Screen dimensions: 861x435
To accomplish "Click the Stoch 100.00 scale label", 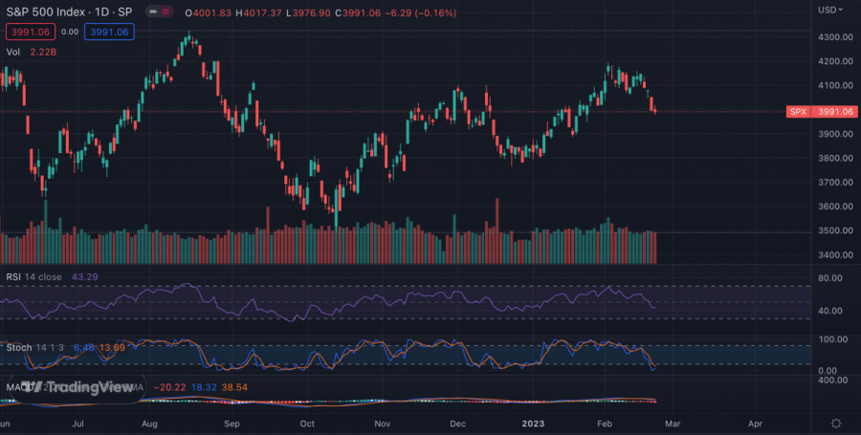I will click(832, 339).
